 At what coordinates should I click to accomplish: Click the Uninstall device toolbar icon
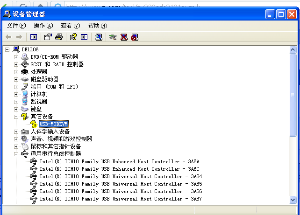tap(124, 37)
